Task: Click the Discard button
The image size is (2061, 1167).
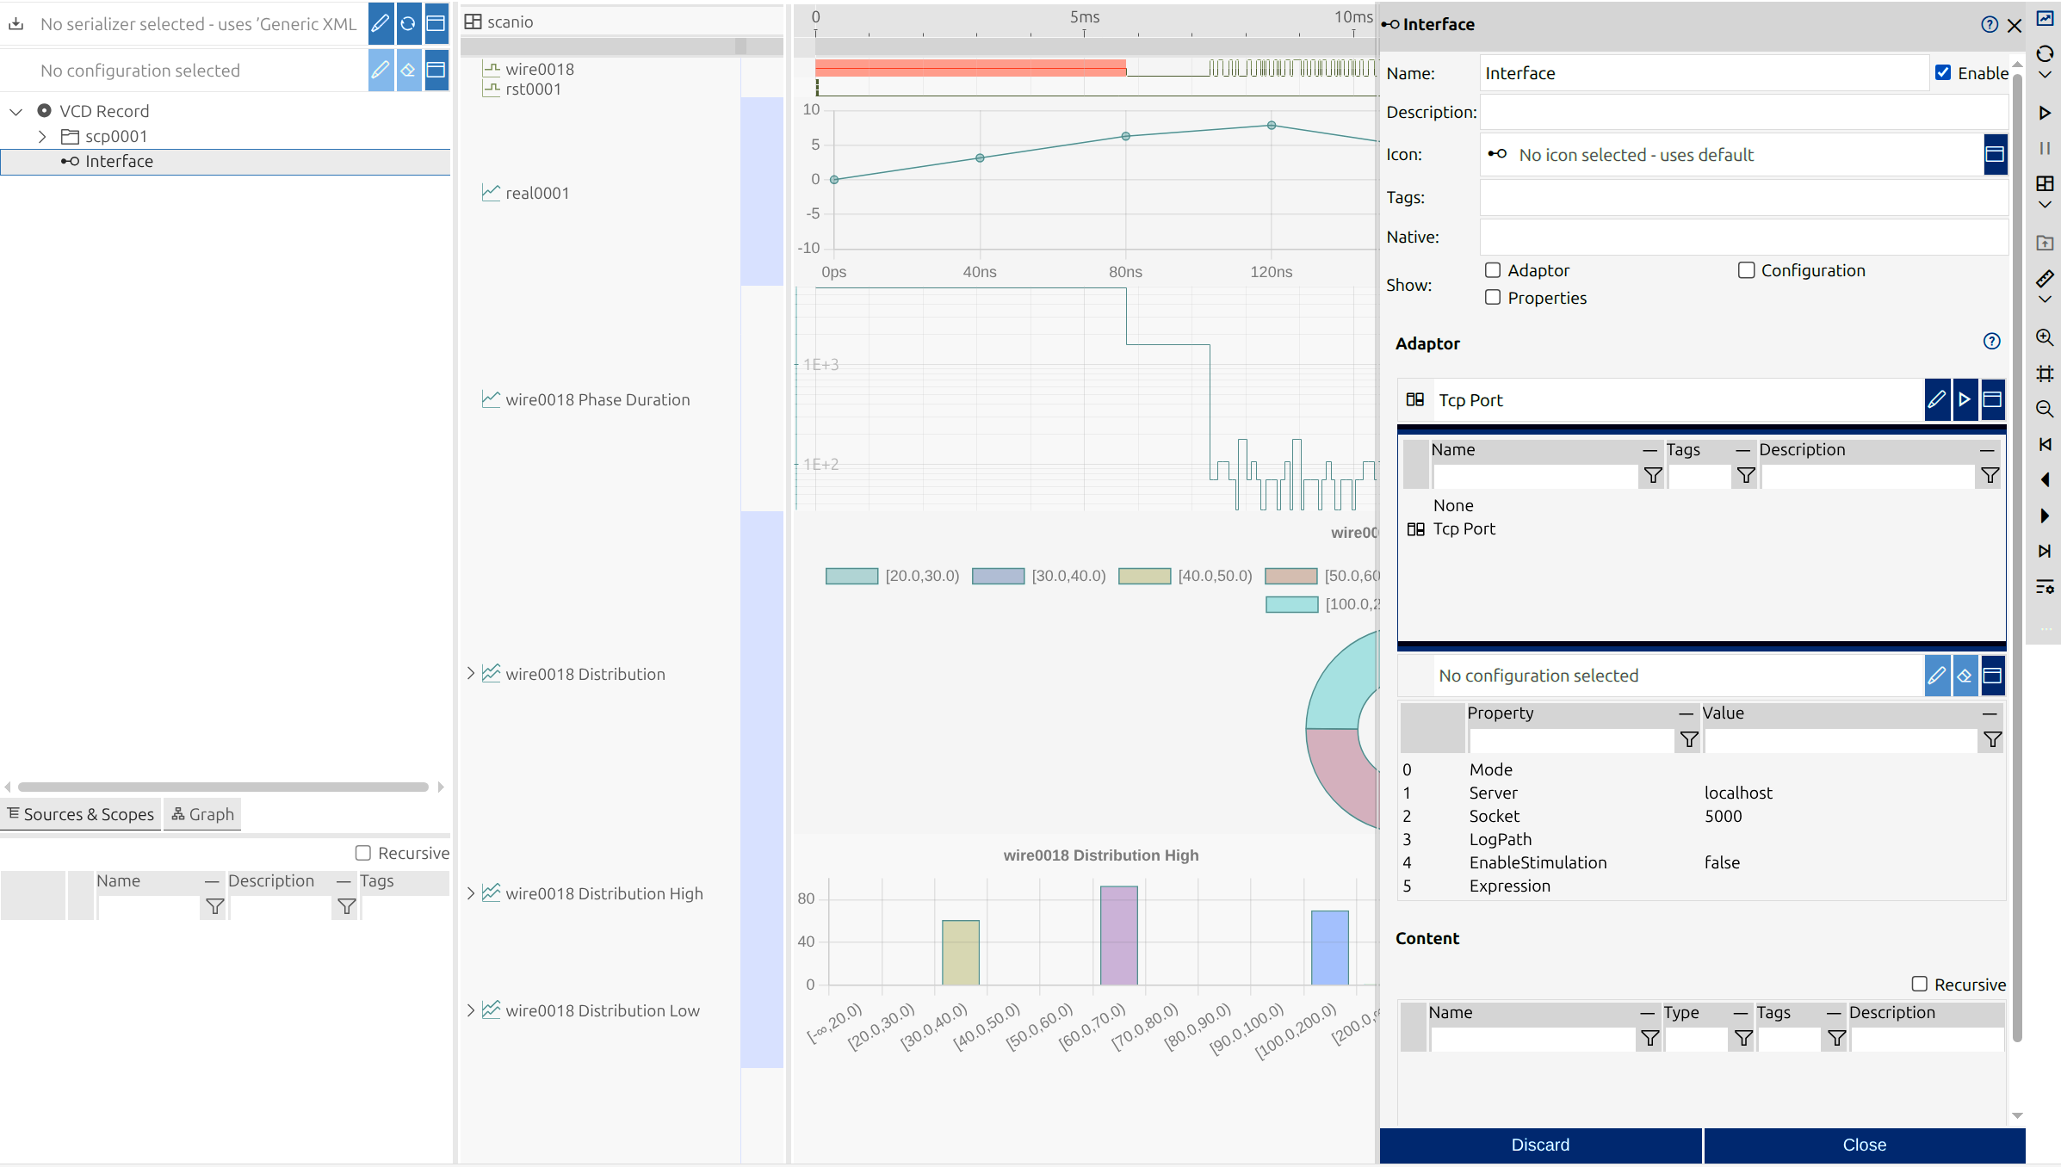Action: (1540, 1145)
